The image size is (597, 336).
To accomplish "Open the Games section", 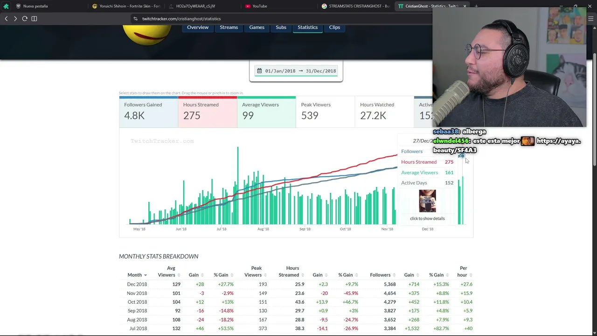I will point(257,28).
